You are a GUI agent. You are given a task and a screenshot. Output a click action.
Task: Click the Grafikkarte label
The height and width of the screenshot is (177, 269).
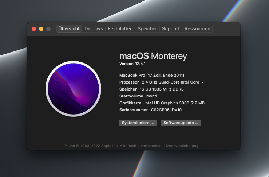[130, 103]
